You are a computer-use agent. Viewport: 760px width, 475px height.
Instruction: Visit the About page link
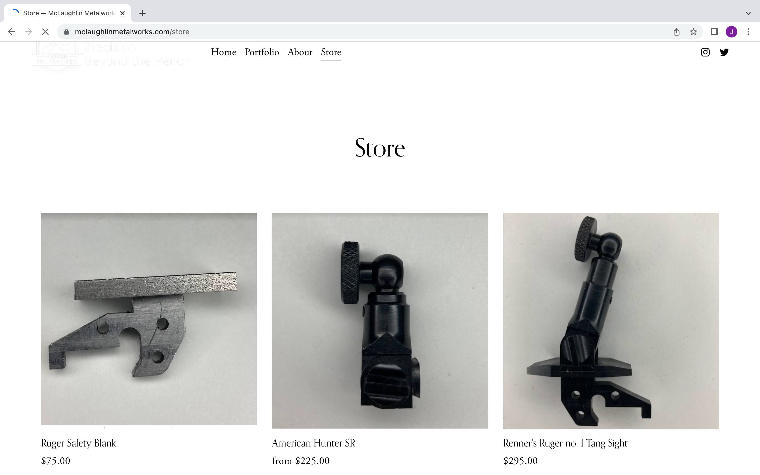300,52
